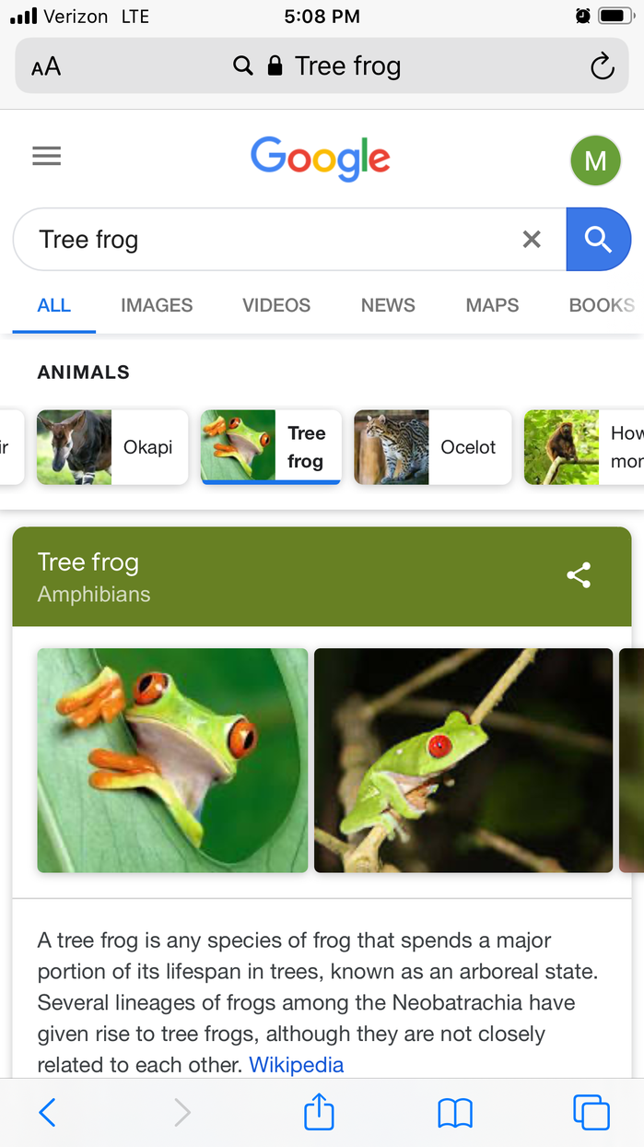The width and height of the screenshot is (644, 1147).
Task: Open the Safari share sheet icon
Action: pos(319,1112)
